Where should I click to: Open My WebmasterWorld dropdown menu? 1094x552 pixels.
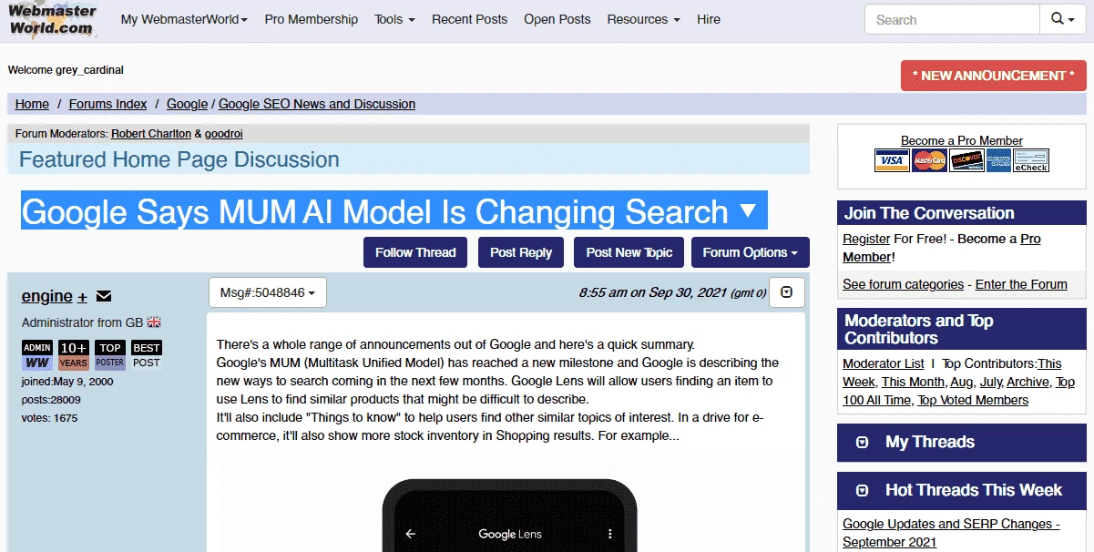click(x=184, y=19)
